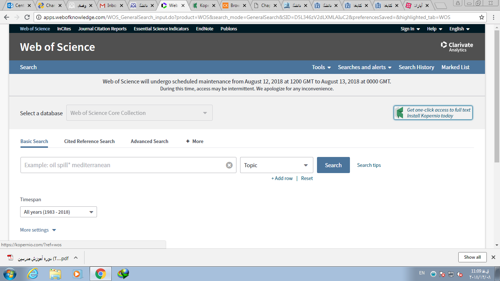Clear the search field with the X icon

(x=229, y=165)
